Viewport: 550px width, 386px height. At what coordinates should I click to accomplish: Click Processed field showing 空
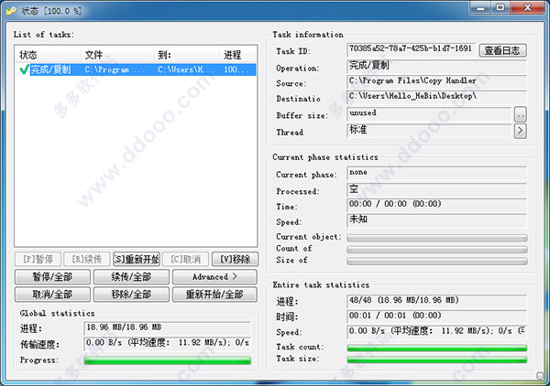tap(436, 189)
